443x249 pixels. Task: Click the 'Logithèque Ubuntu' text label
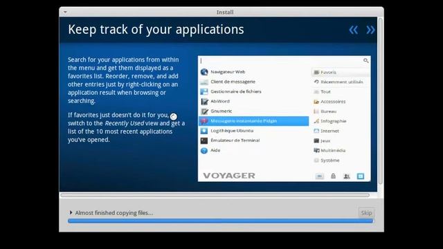232,131
